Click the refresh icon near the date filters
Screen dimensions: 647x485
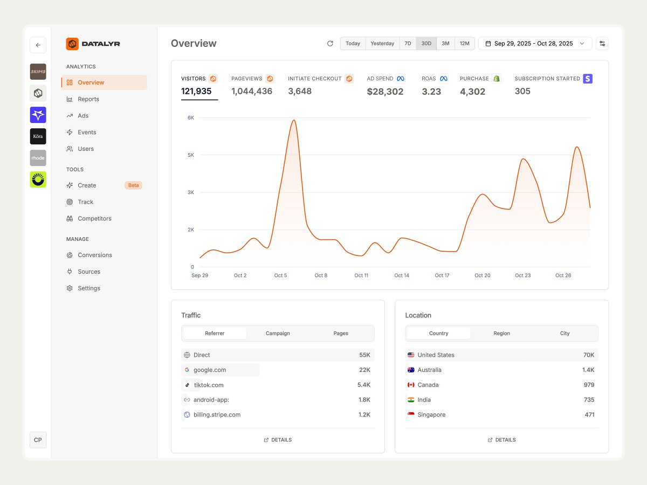330,44
